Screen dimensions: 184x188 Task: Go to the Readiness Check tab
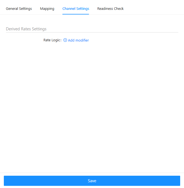click(x=110, y=9)
